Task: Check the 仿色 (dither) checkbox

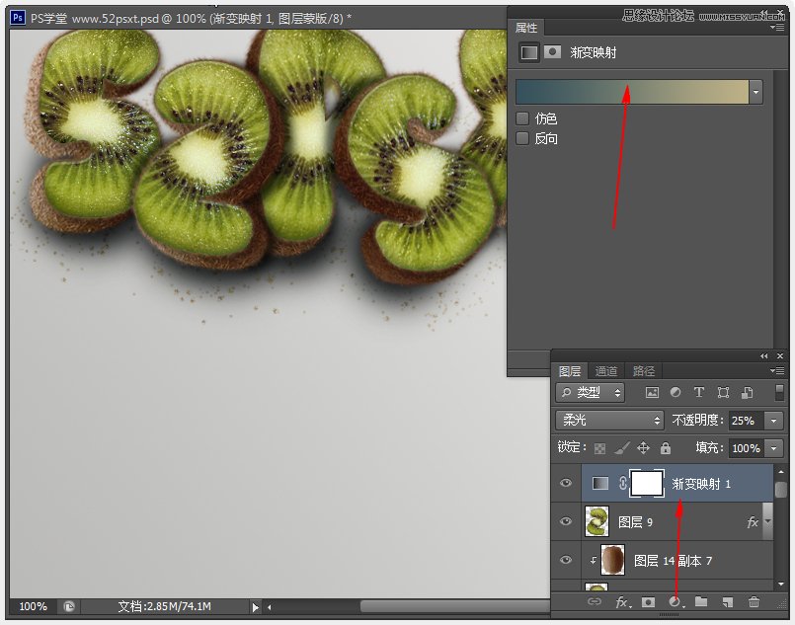Action: 520,117
